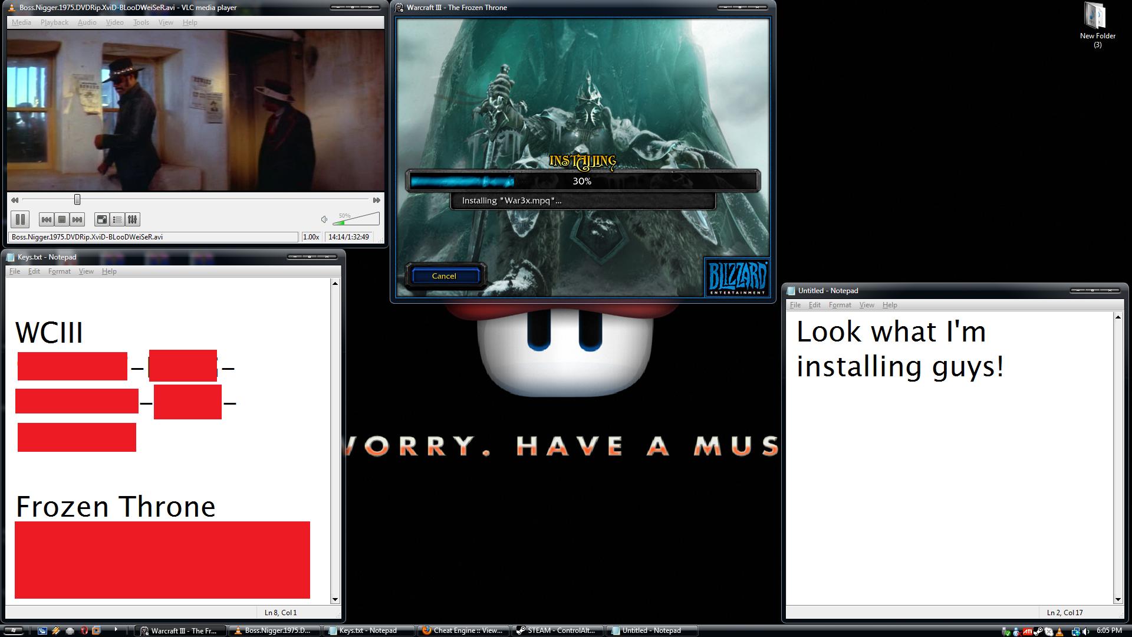Click the slower rewind arrows in VLC
This screenshot has width=1132, height=637.
pos(15,200)
